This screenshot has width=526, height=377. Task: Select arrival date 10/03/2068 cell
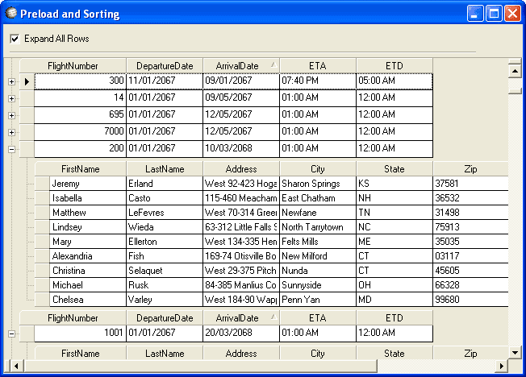pyautogui.click(x=241, y=149)
